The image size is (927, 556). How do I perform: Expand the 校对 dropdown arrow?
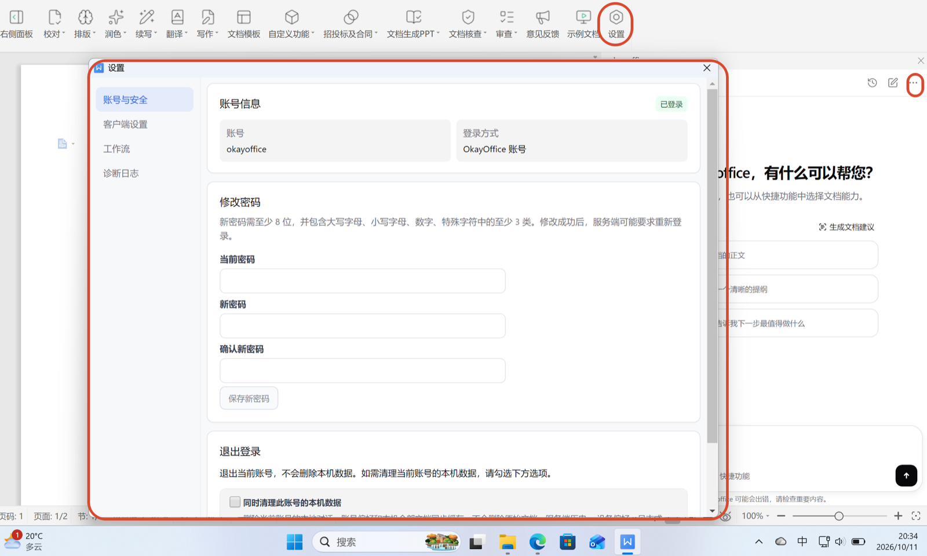tap(64, 34)
